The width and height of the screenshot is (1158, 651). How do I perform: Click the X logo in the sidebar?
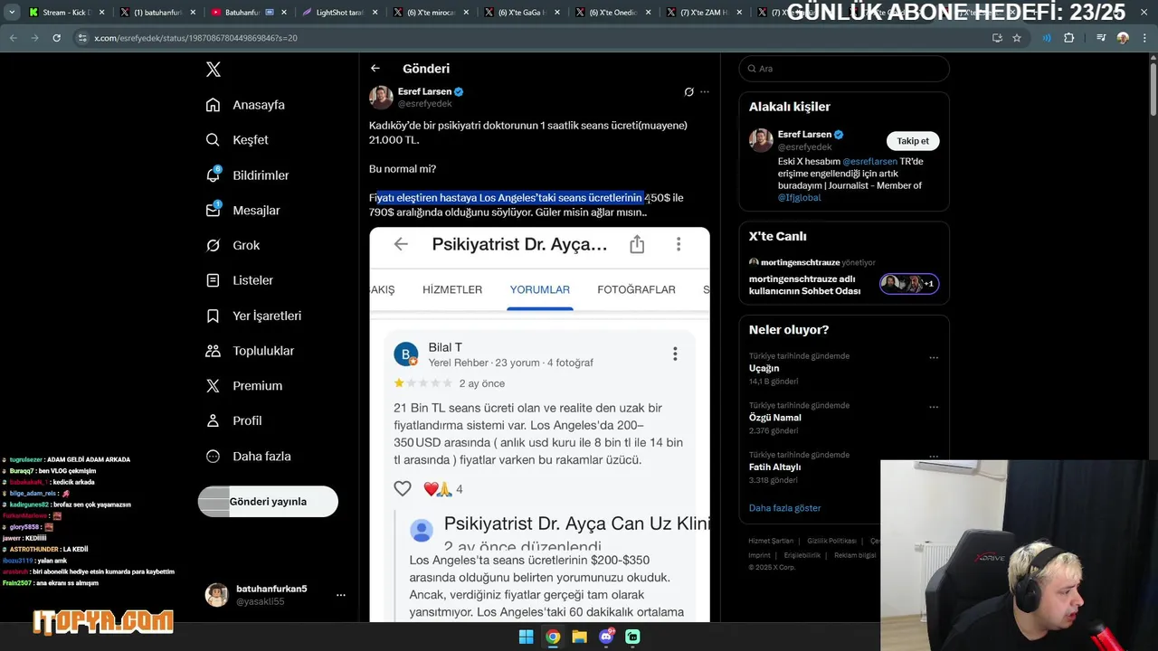213,70
